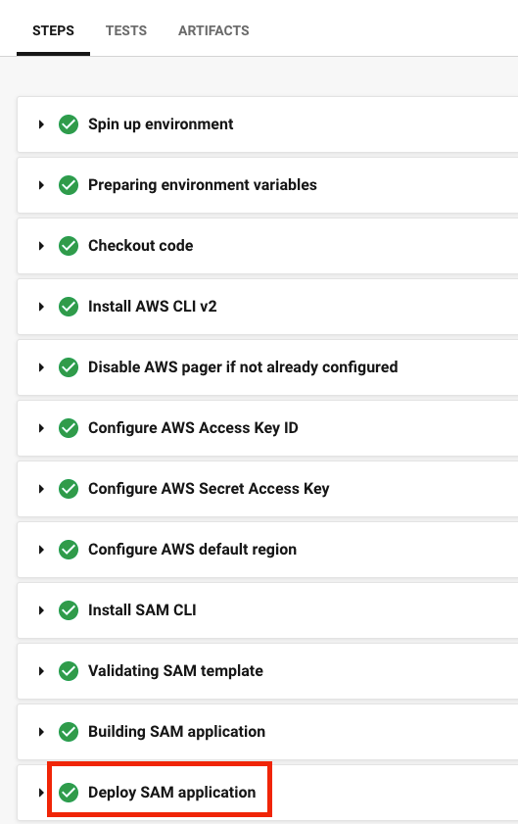Screen dimensions: 518x824
Task: Click the check icon beside Deploy SAM application
Action: 69,793
